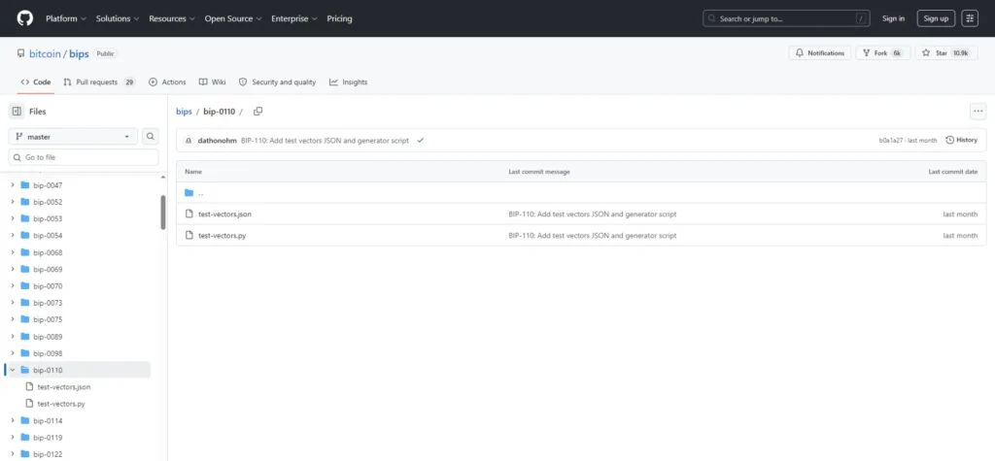Click the Go to file input
Image resolution: width=995 pixels, height=461 pixels.
tap(84, 157)
